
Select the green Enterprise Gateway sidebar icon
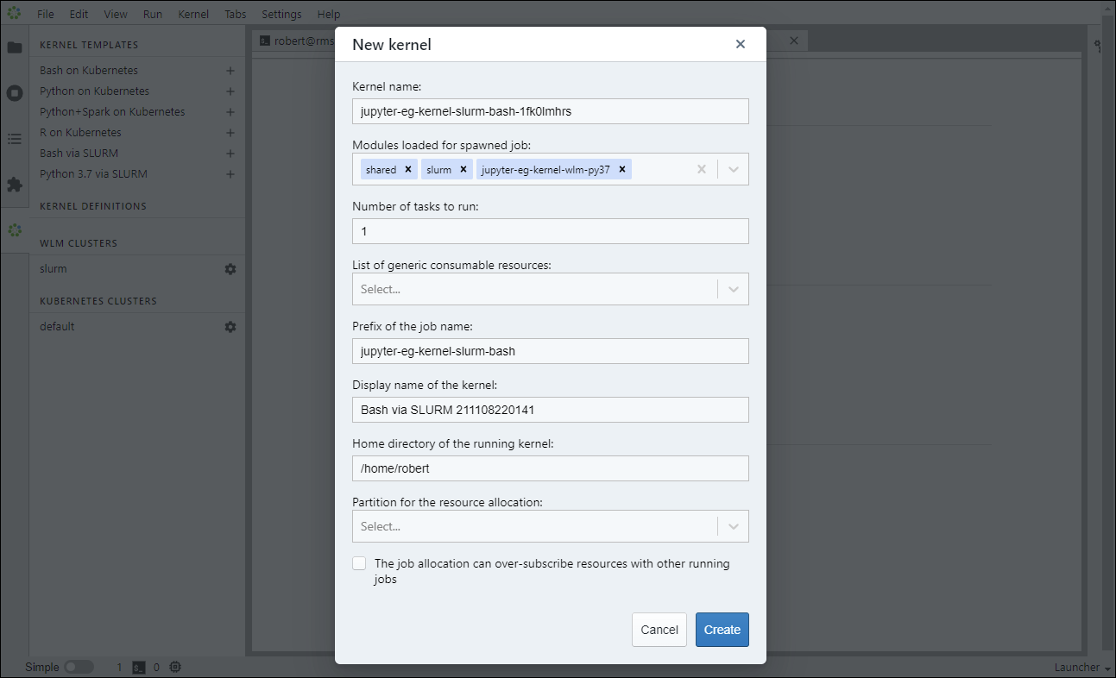click(14, 230)
